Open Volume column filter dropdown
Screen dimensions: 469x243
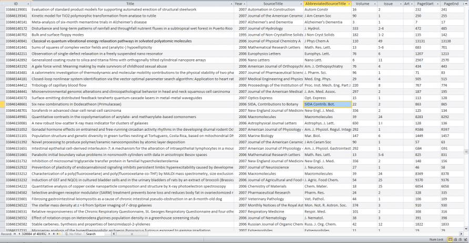[x=375, y=4]
